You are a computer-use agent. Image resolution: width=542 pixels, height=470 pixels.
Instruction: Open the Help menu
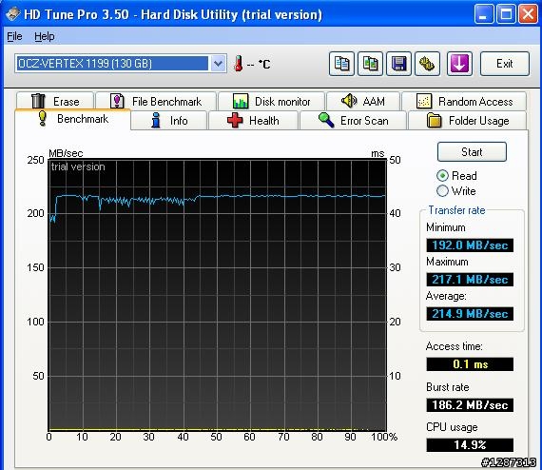point(45,36)
